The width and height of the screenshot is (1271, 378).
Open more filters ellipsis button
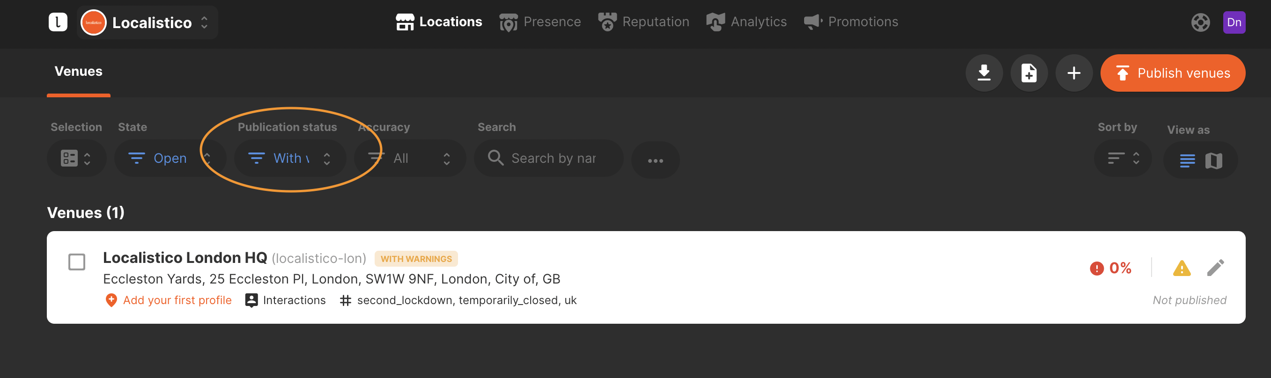[x=655, y=160]
